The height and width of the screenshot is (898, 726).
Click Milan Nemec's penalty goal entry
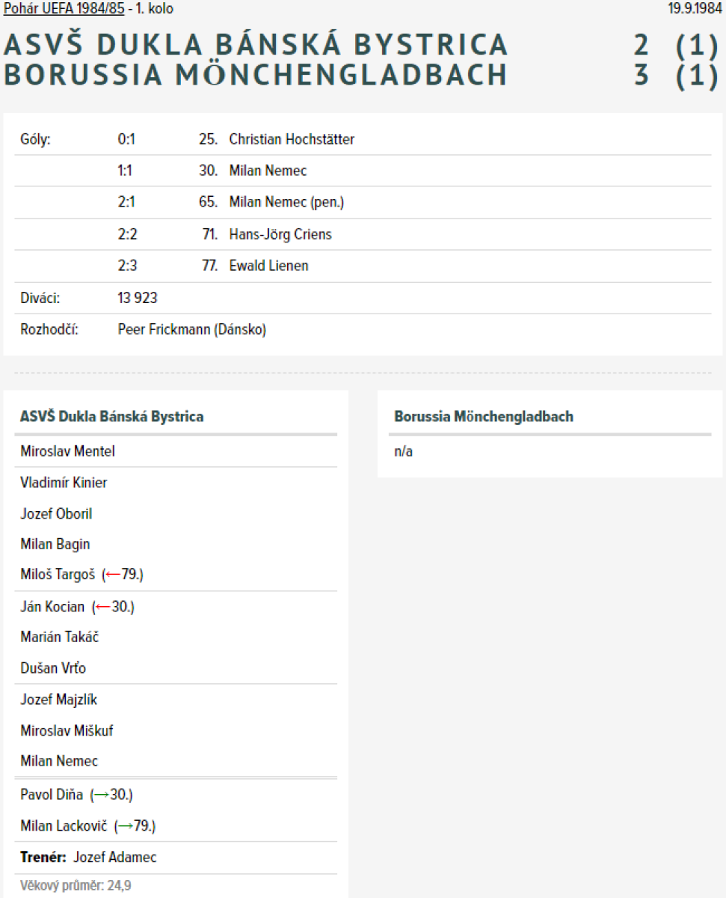pyautogui.click(x=286, y=202)
